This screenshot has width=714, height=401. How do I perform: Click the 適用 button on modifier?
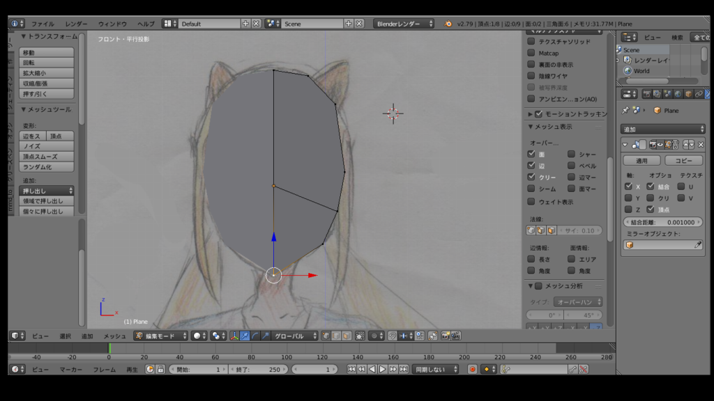click(642, 160)
